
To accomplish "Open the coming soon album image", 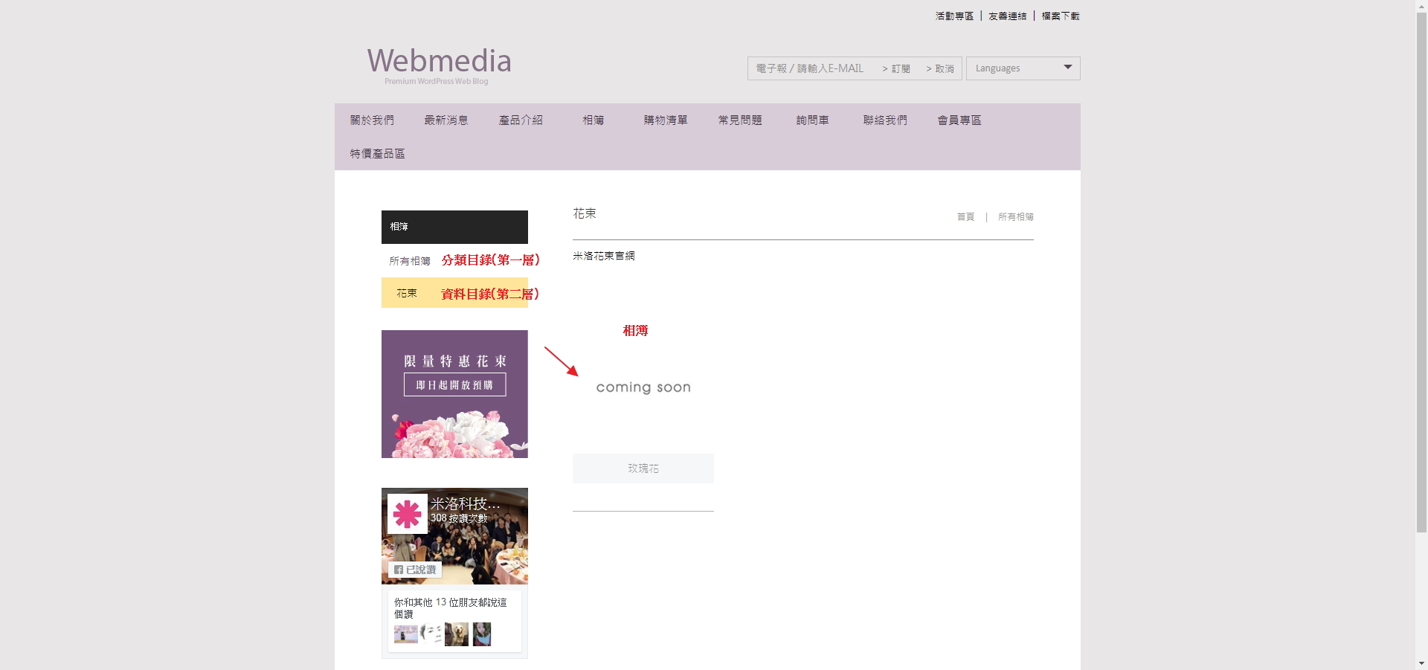I will click(643, 387).
